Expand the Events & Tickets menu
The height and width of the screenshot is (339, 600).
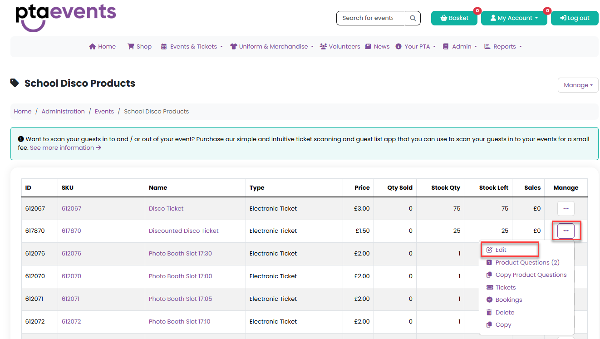click(x=192, y=46)
